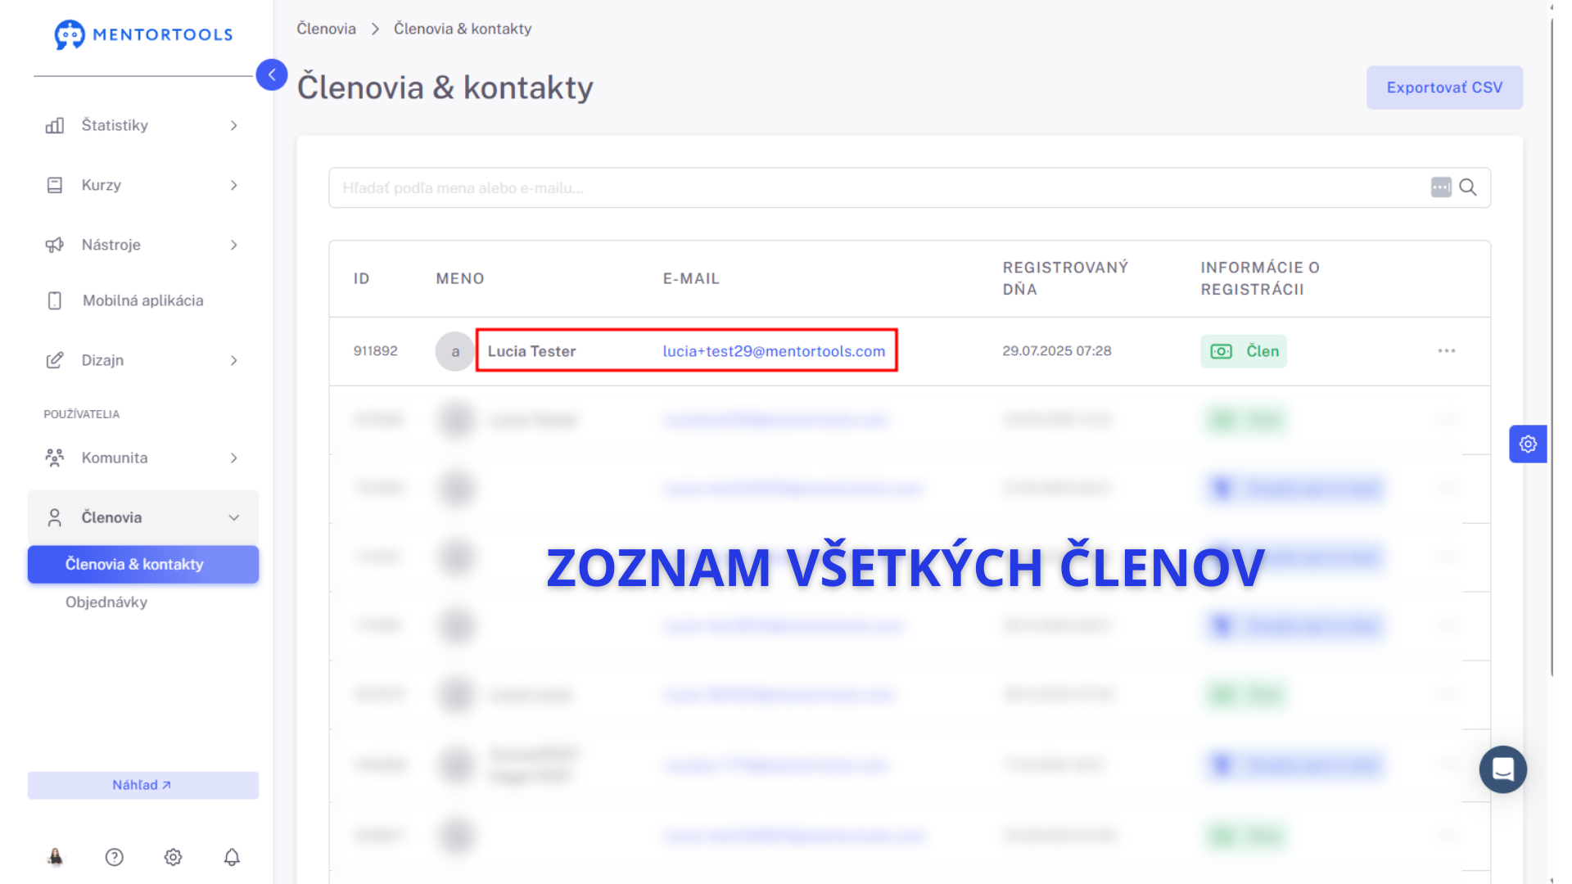Image resolution: width=1572 pixels, height=884 pixels.
Task: Focus the name or e-mail search field
Action: point(876,188)
